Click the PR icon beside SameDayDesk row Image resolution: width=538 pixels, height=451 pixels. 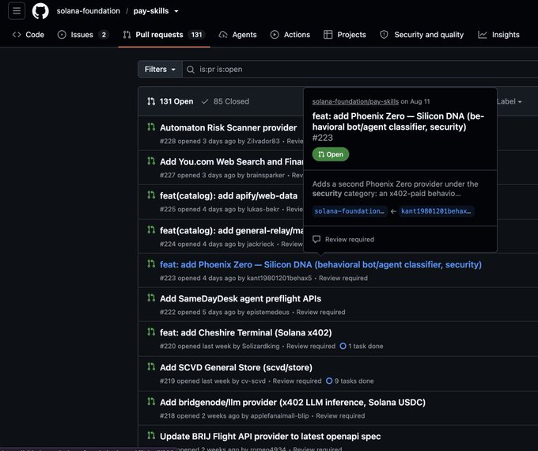pyautogui.click(x=151, y=298)
